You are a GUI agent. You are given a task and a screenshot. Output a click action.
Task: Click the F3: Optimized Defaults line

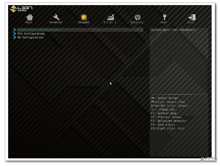point(169,121)
